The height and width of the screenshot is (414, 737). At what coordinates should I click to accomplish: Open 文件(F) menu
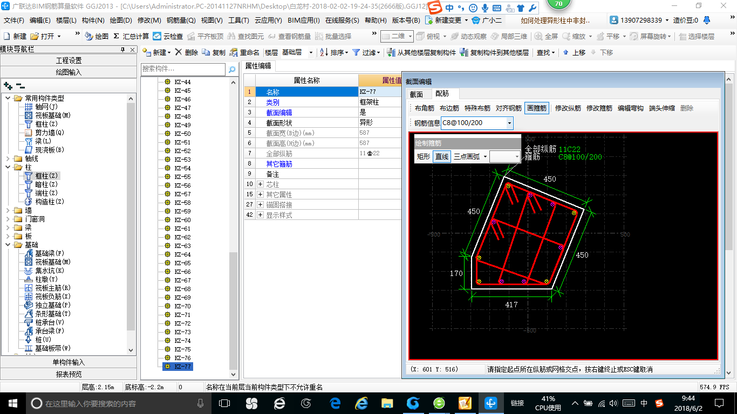pyautogui.click(x=14, y=20)
